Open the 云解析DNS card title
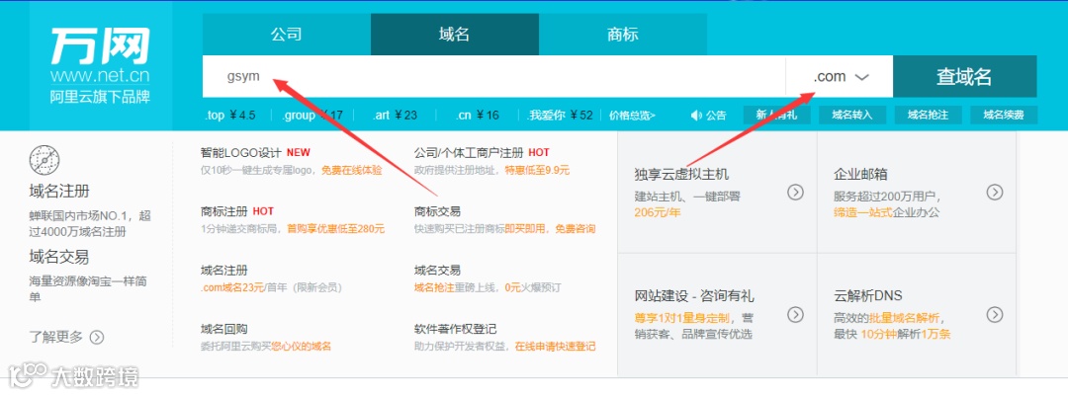 868,296
